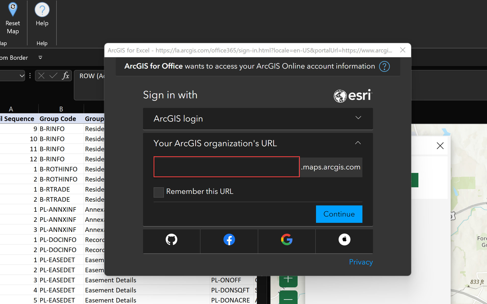This screenshot has height=304, width=487.
Task: Collapse the organization's URL section
Action: click(x=358, y=143)
